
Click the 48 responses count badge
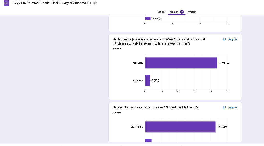[182, 12]
